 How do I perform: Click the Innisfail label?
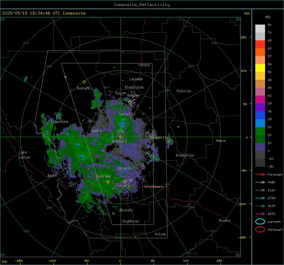[x=127, y=114]
